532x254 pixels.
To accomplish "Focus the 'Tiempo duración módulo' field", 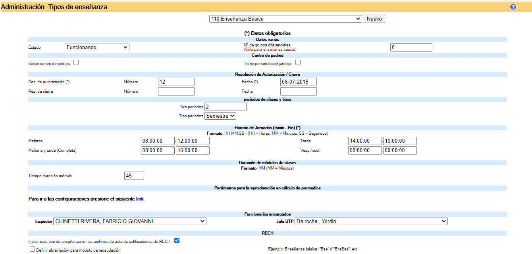I will (x=134, y=176).
